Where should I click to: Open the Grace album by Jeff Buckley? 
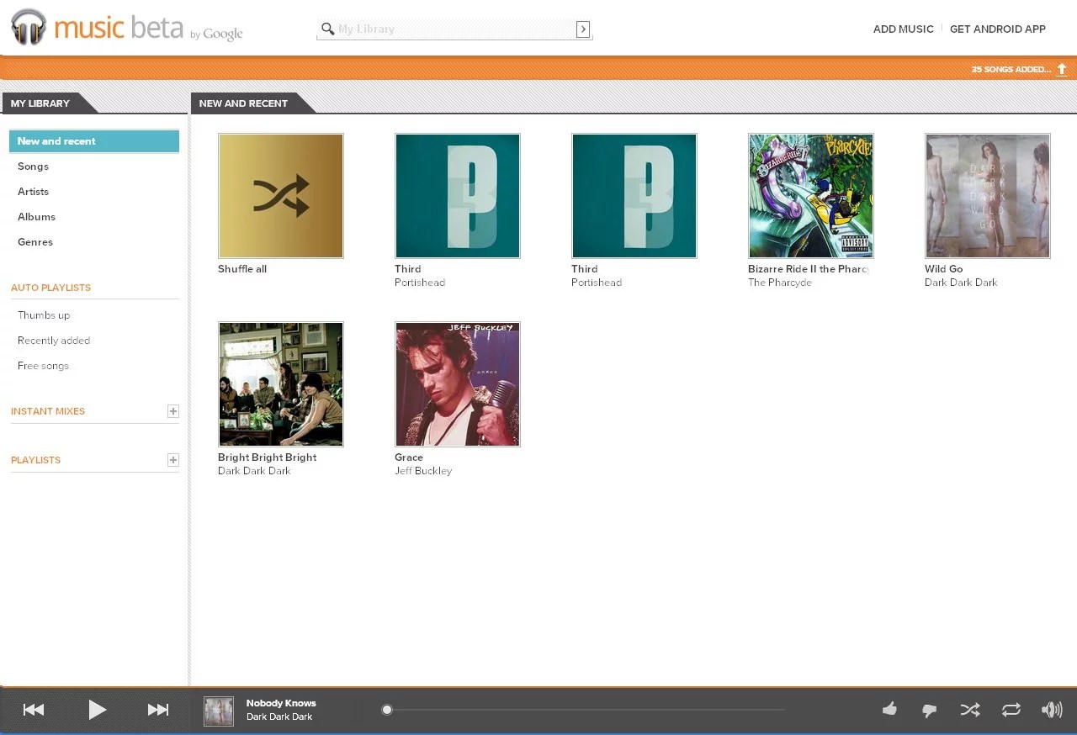click(457, 384)
